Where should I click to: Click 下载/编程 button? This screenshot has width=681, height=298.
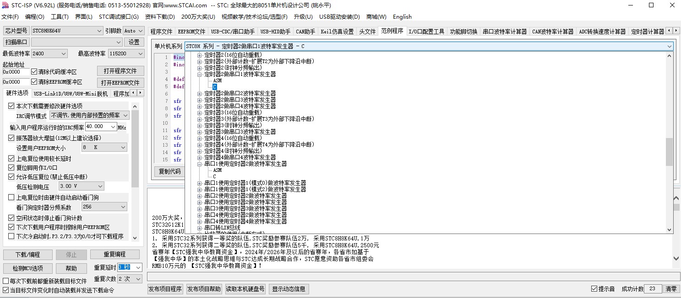[x=27, y=255]
